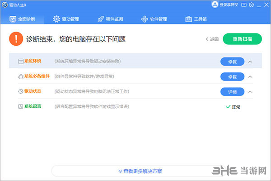Click the 系统语言 letter icon
Image resolution: width=271 pixels, height=181 pixels.
21,106
